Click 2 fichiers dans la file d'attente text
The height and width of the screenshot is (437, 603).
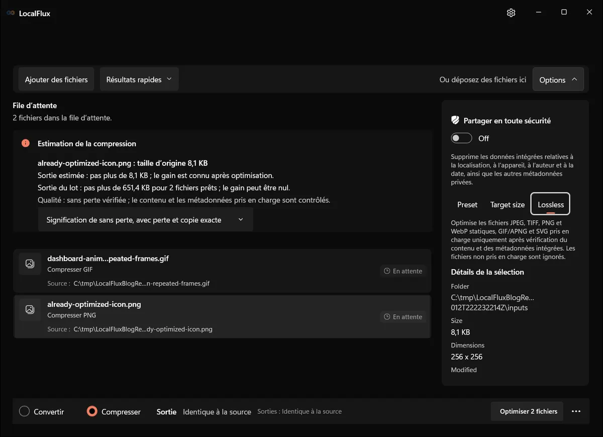[x=62, y=118]
